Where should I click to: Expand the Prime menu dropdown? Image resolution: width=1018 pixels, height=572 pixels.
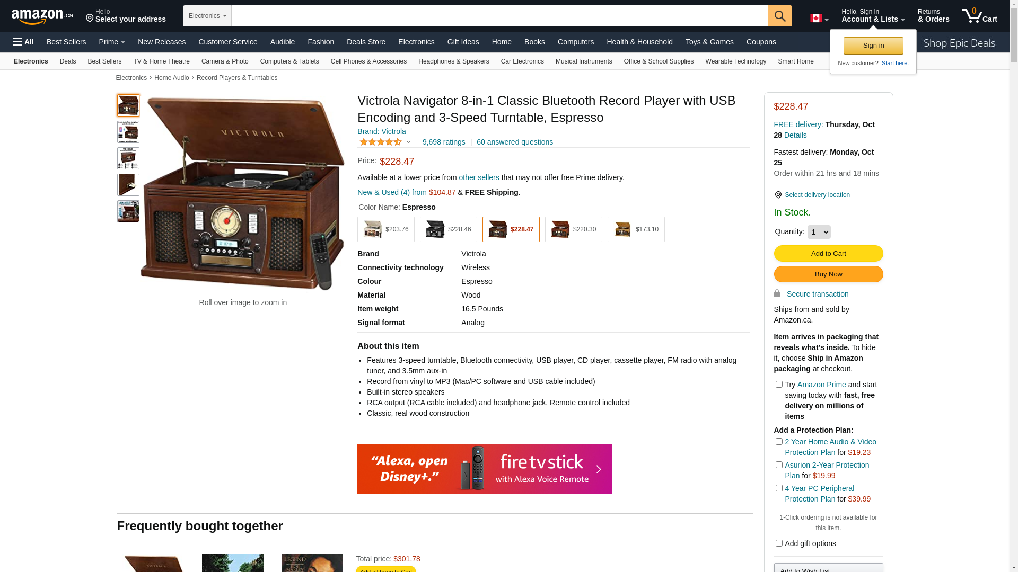coord(112,42)
